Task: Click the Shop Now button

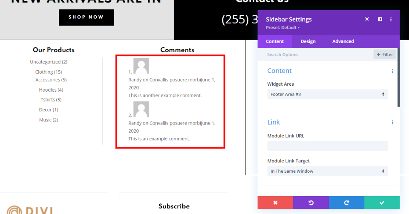Action: (86, 17)
